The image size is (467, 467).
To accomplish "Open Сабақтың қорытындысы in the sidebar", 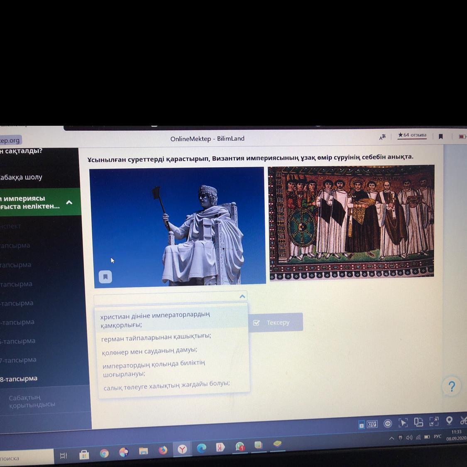I will [x=32, y=401].
